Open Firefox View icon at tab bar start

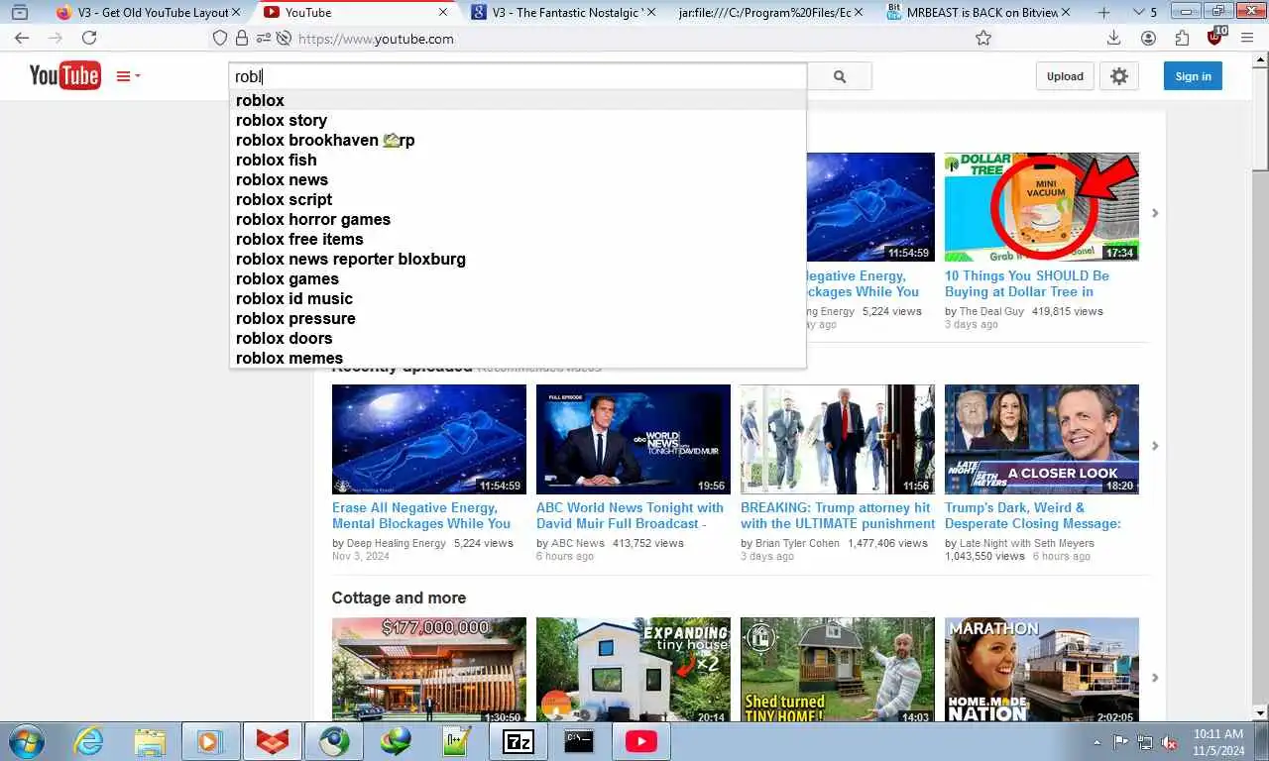19,13
